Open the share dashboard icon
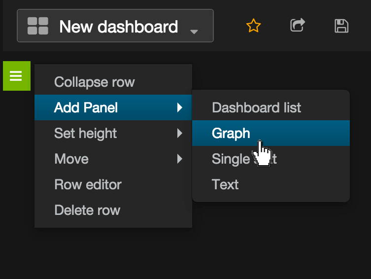 297,25
